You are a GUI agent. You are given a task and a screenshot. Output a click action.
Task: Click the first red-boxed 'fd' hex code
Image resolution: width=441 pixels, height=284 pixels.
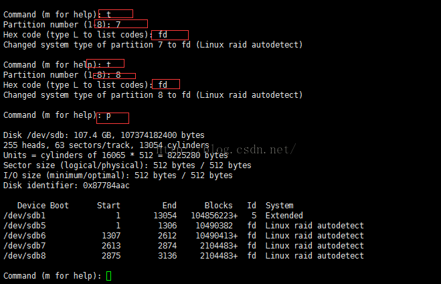[170, 35]
